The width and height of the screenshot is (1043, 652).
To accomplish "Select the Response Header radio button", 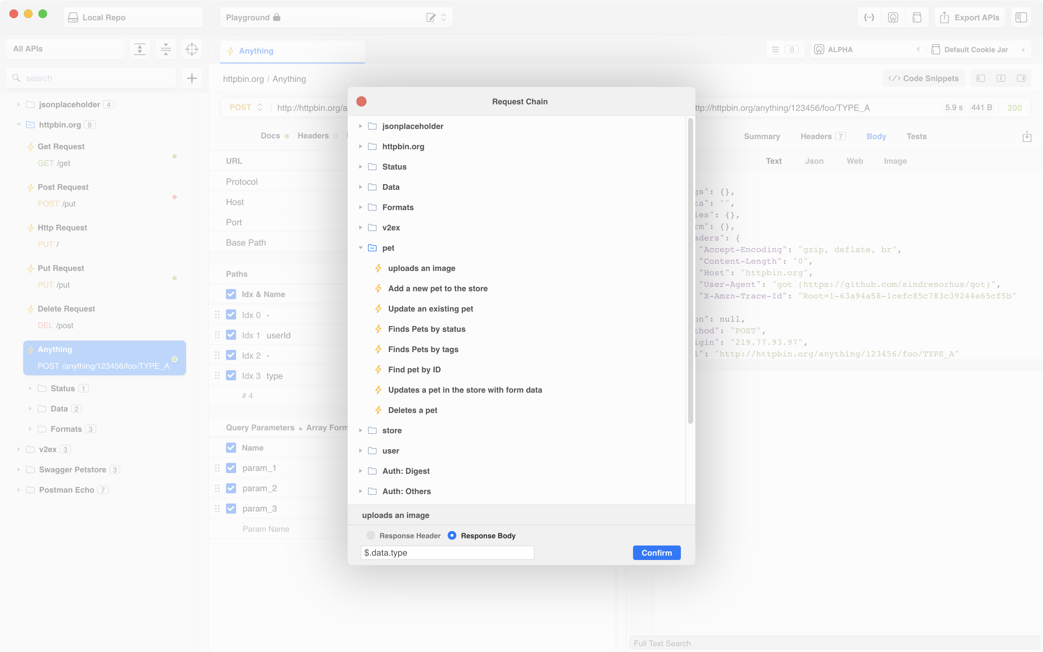I will [x=370, y=535].
